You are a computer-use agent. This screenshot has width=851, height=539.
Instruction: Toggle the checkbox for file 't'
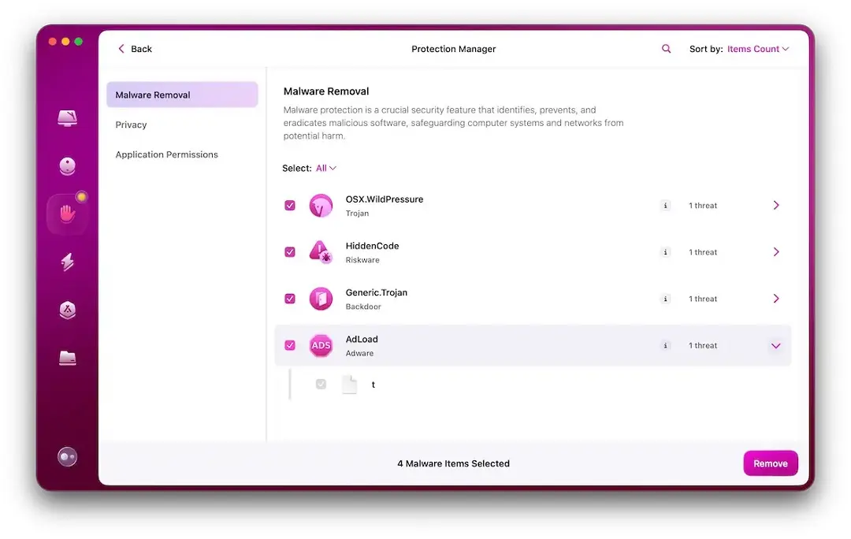click(x=321, y=385)
